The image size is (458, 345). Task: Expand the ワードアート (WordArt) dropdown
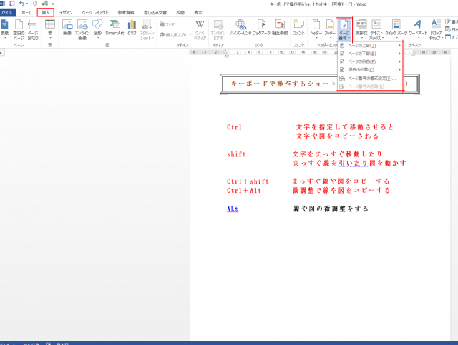(x=416, y=29)
